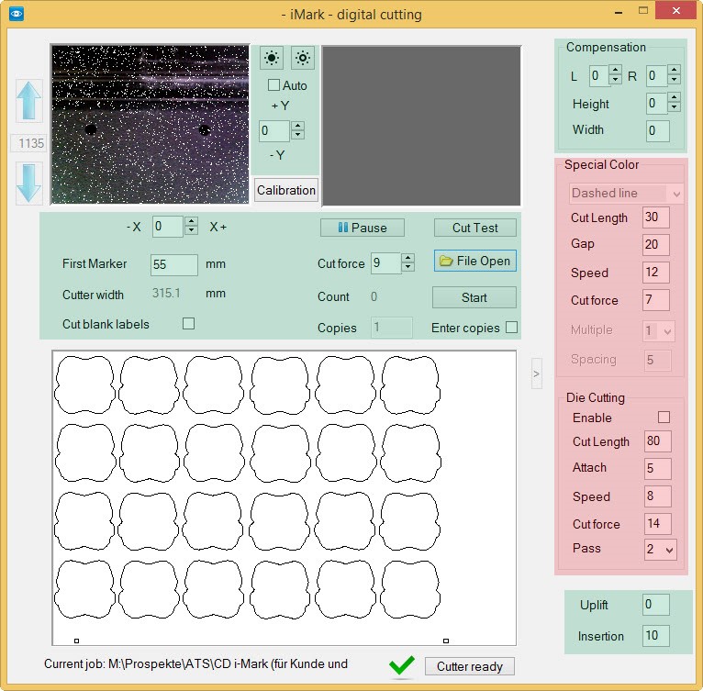Edit the Attach value field

(x=658, y=469)
